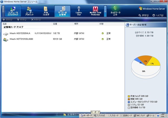This screenshot has height=118, width=168.
Task: Click orange Duplication (複製) legend swatch
Action: tap(129, 99)
